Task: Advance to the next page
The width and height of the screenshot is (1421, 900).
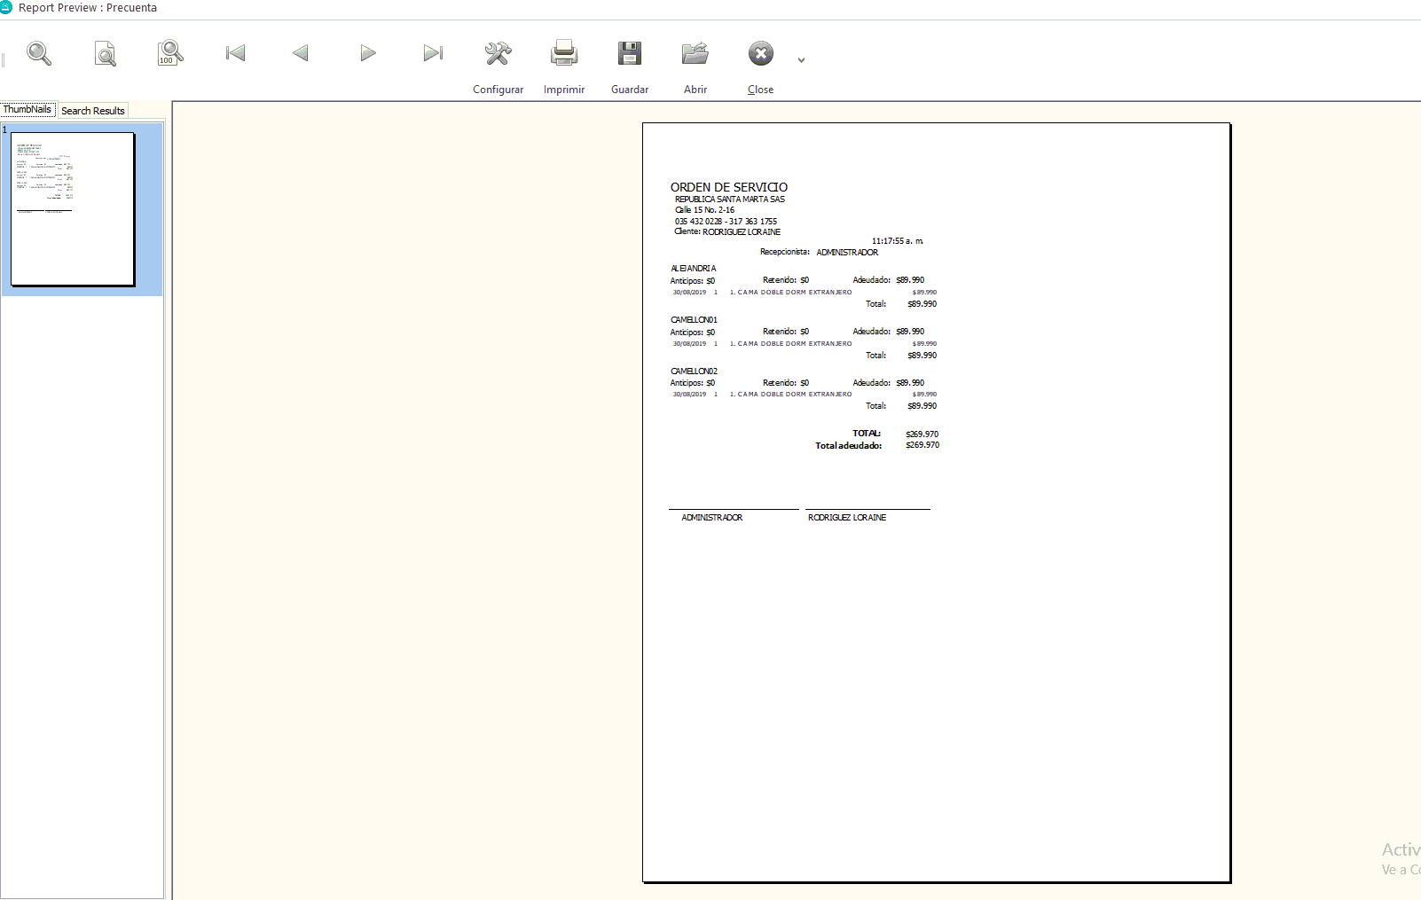Action: click(367, 54)
